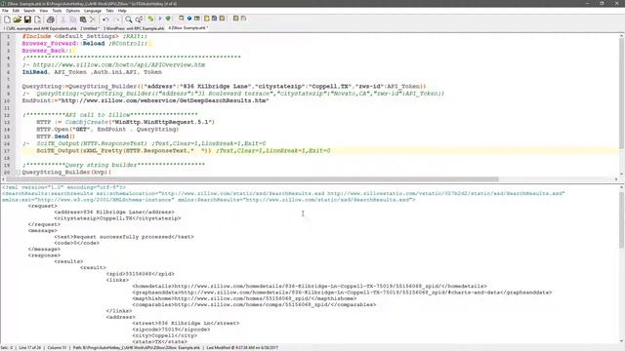The width and height of the screenshot is (625, 351).
Task: Open the Help menu
Action: pos(122,11)
